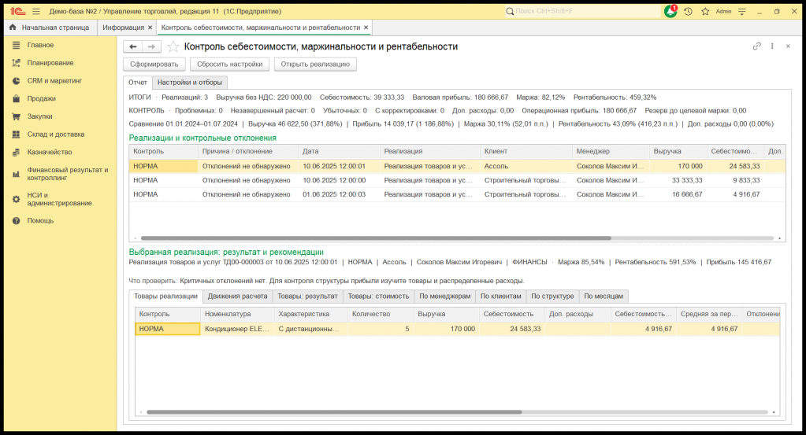The width and height of the screenshot is (806, 435).
Task: Open the service settings icon beside Admin
Action: (741, 11)
